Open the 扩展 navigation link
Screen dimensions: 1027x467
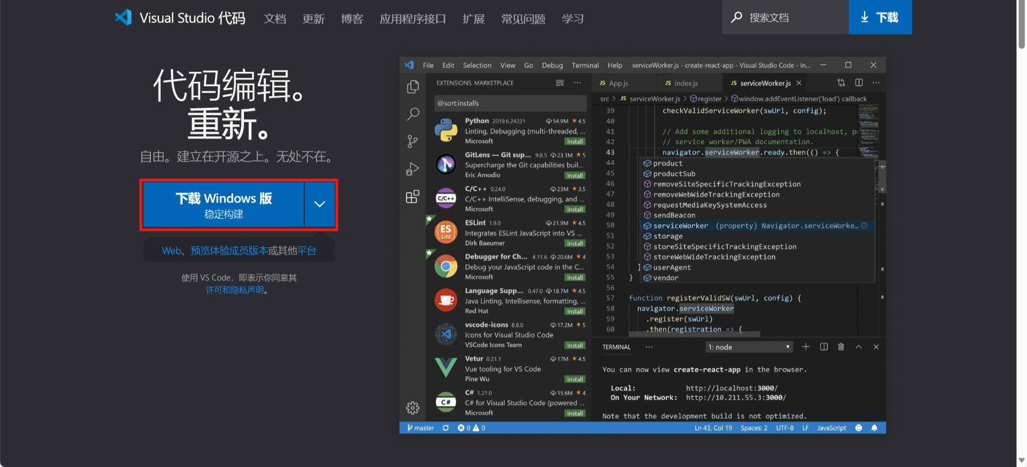(474, 19)
